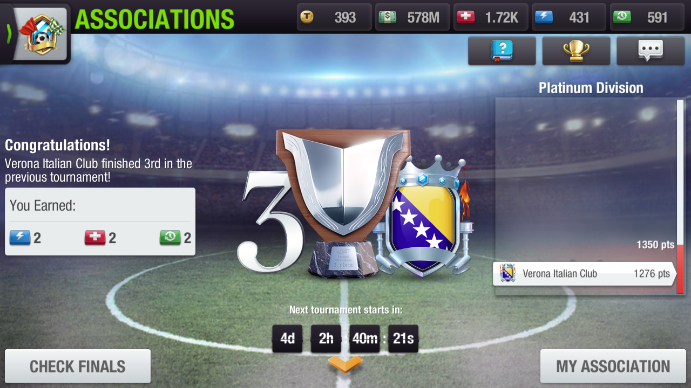This screenshot has width=691, height=388.
Task: Tap the morale boosters counter 431
Action: pos(569,17)
